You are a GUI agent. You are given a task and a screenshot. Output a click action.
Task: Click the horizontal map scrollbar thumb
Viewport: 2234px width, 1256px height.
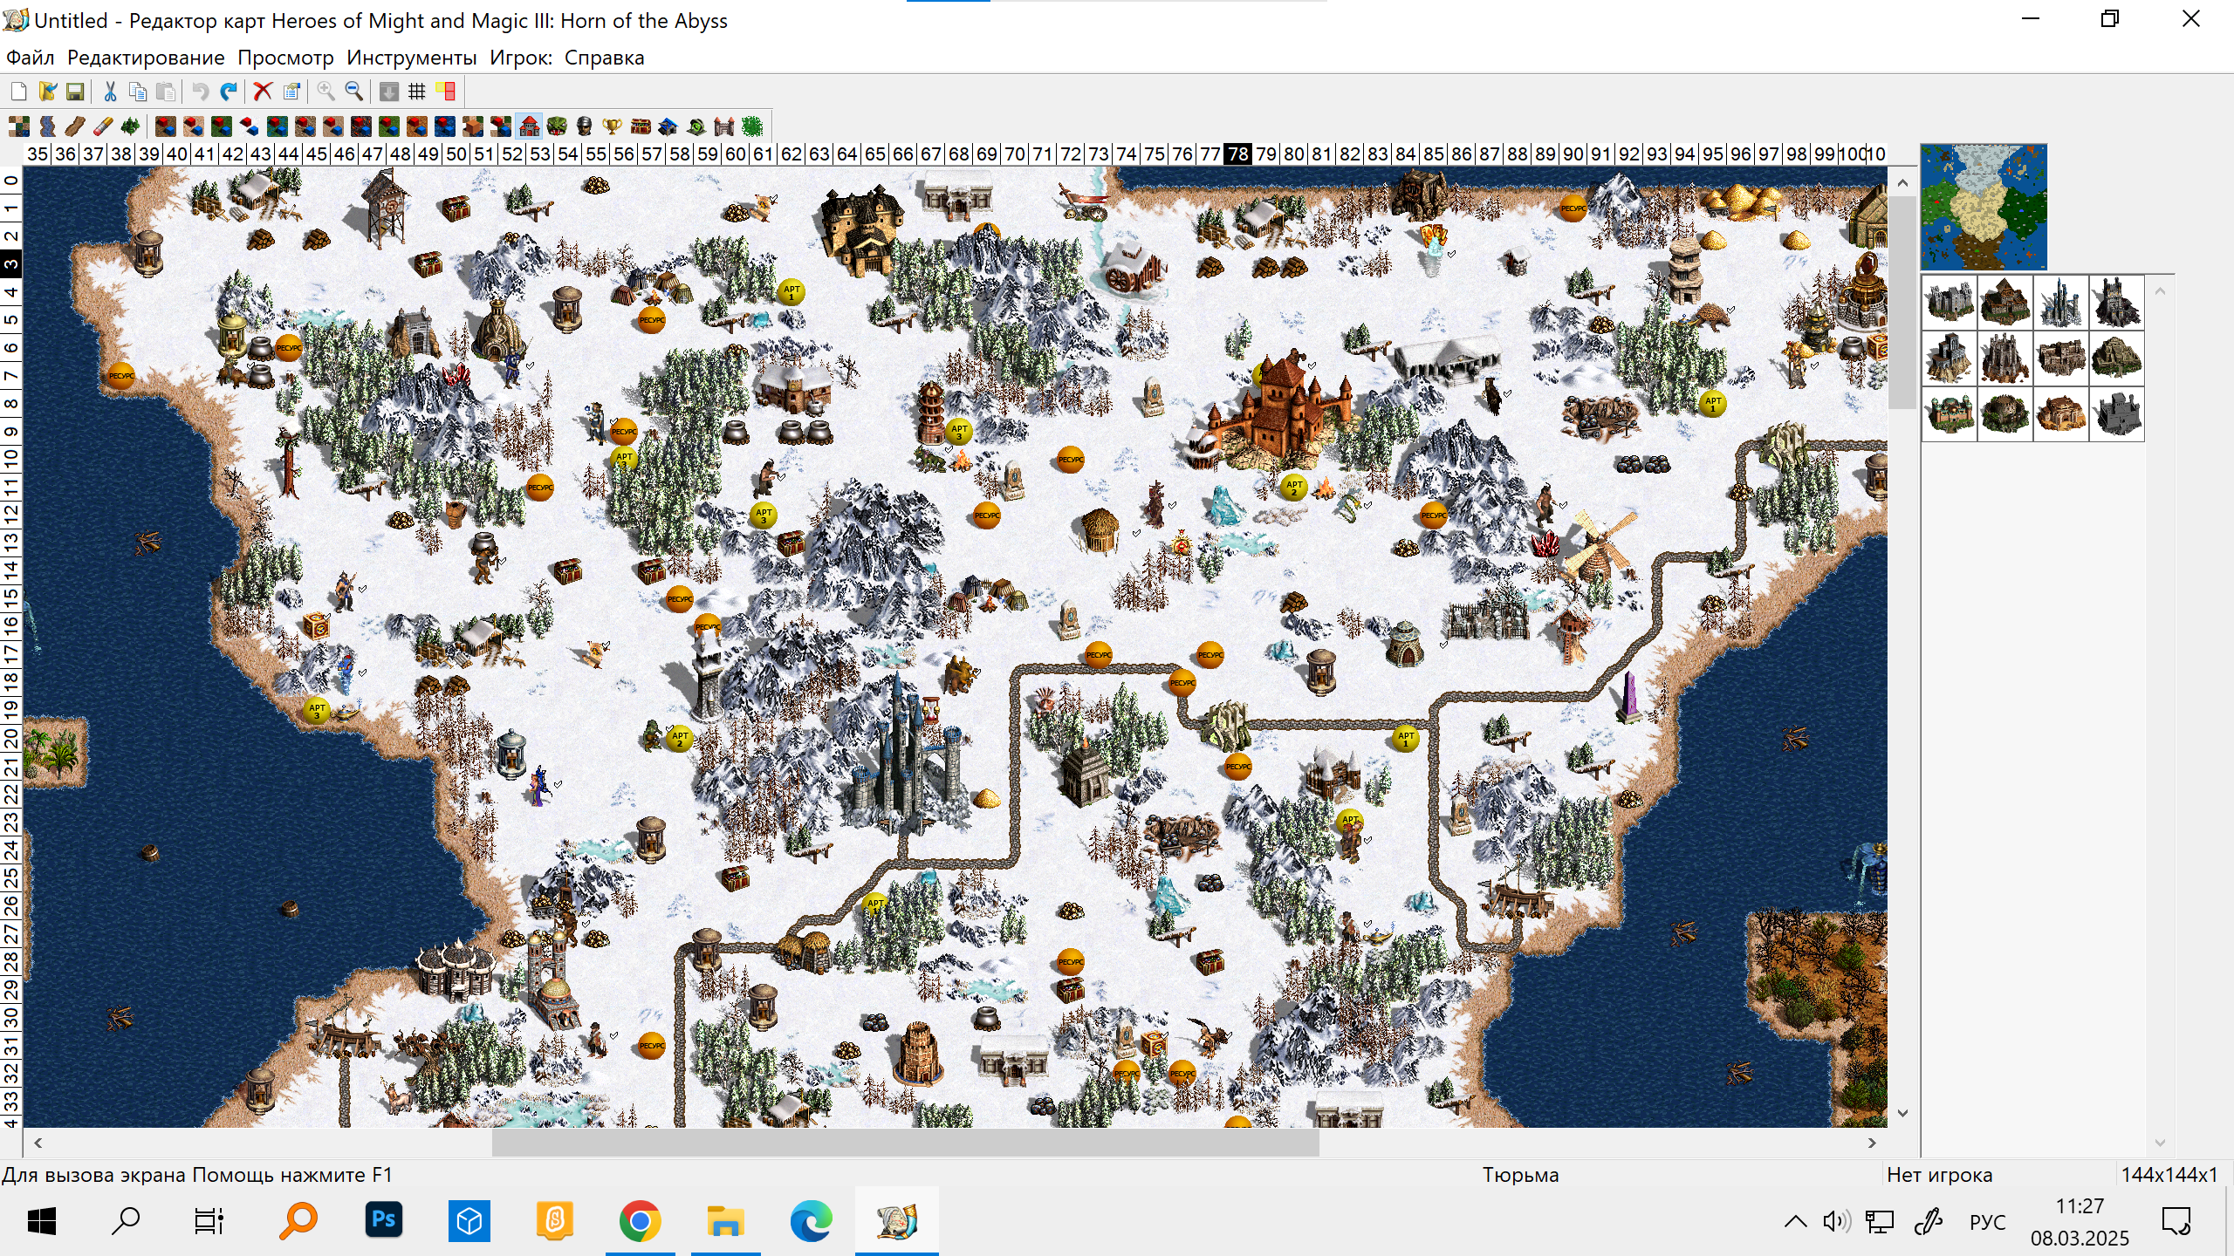point(906,1143)
